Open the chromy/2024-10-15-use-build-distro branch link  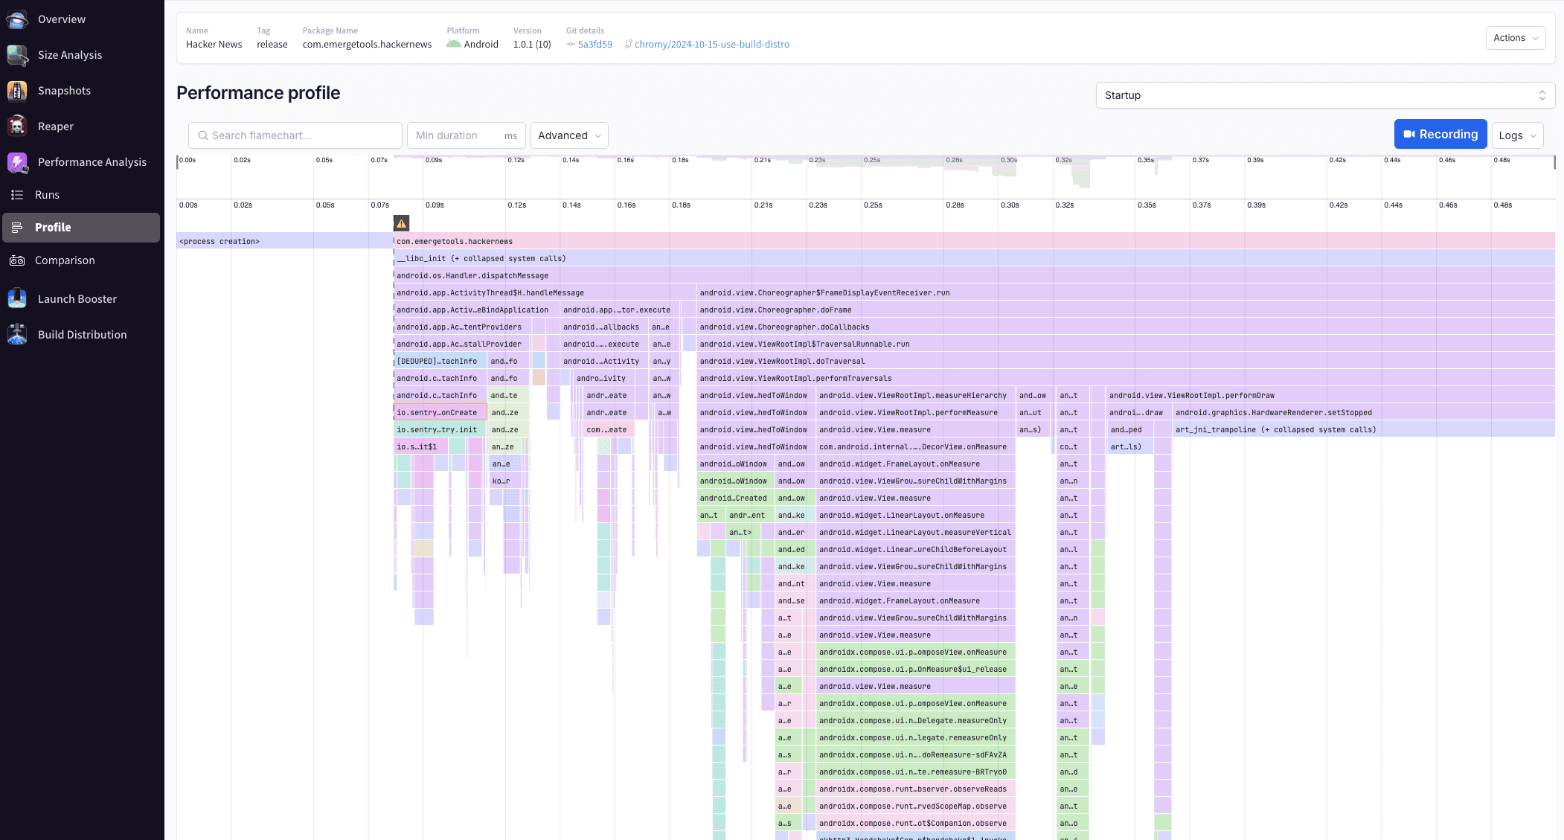711,44
